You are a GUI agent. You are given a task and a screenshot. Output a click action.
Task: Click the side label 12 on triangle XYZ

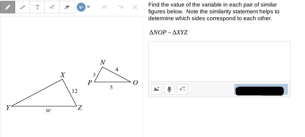click(x=74, y=91)
